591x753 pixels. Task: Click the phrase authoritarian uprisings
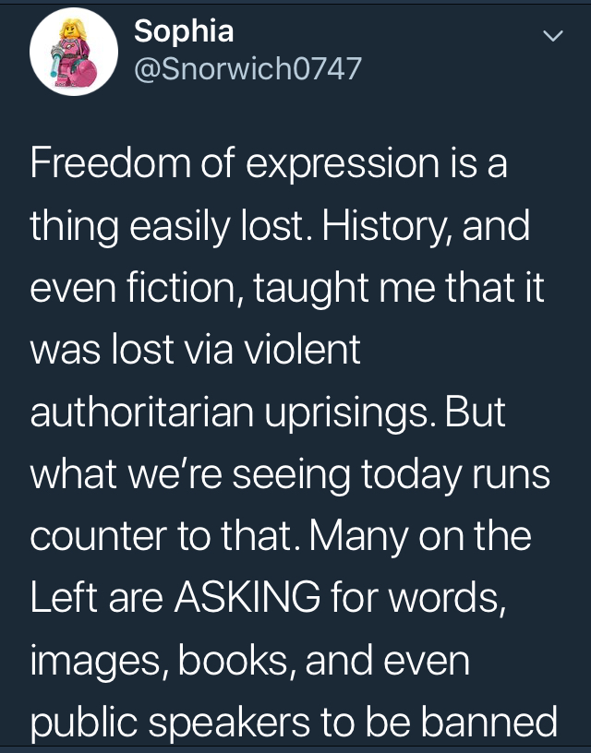[x=229, y=413]
